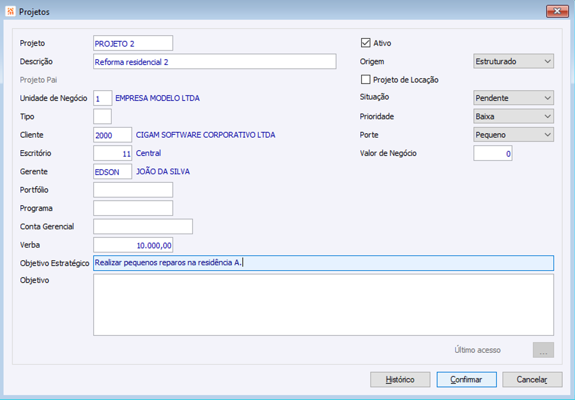The height and width of the screenshot is (400, 575).
Task: Confirm the project with Confirmar button
Action: (x=467, y=380)
